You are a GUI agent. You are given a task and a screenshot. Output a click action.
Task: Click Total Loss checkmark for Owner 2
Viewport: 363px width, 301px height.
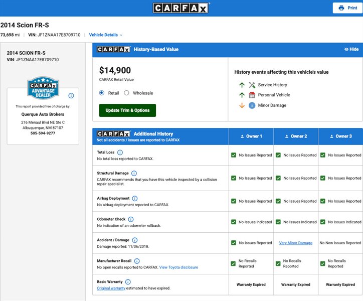click(x=278, y=155)
